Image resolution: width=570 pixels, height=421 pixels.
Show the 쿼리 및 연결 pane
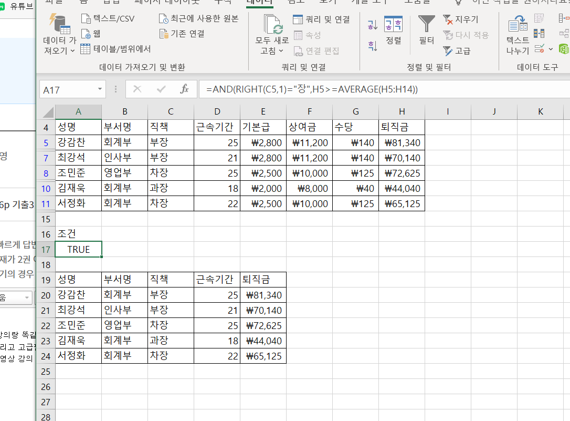click(x=321, y=19)
